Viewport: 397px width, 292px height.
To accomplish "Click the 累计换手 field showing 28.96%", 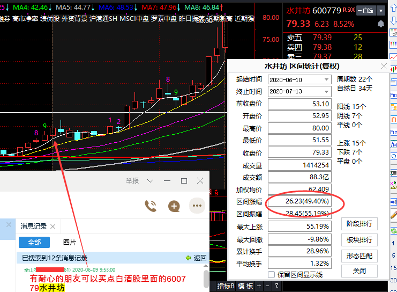I will pyautogui.click(x=299, y=251).
